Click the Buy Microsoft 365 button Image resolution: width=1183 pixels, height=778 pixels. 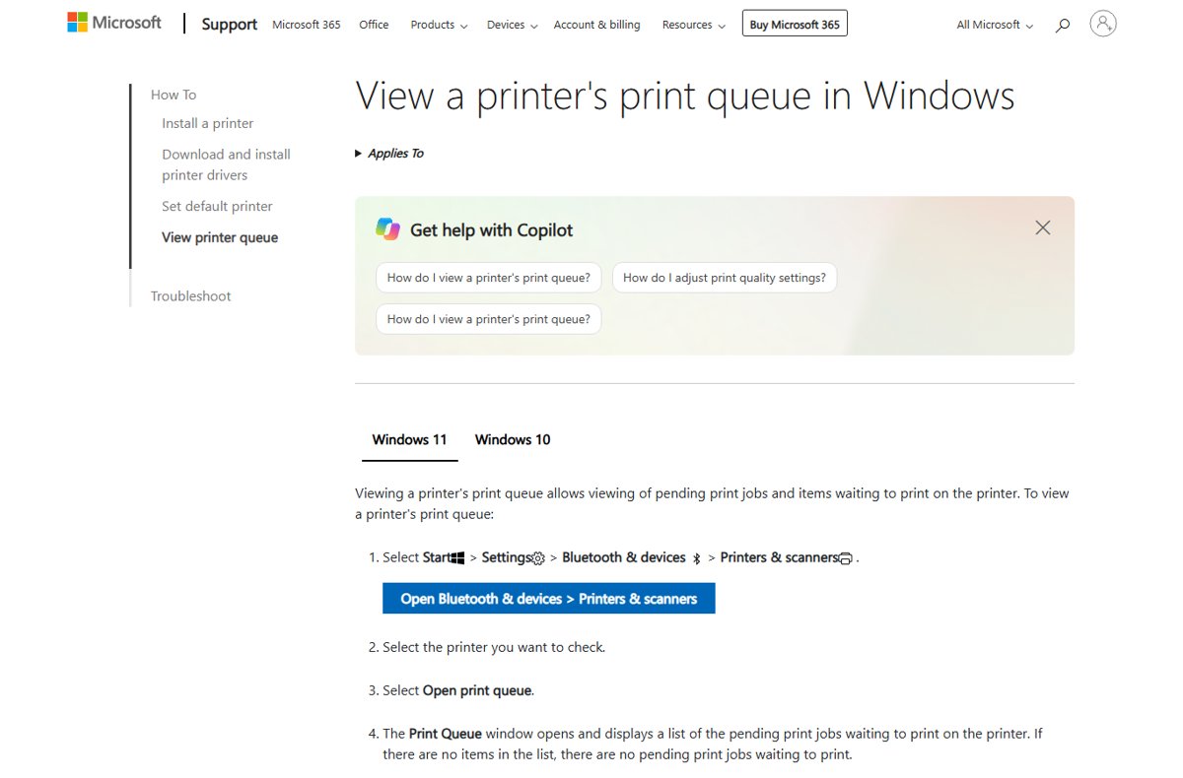[795, 24]
